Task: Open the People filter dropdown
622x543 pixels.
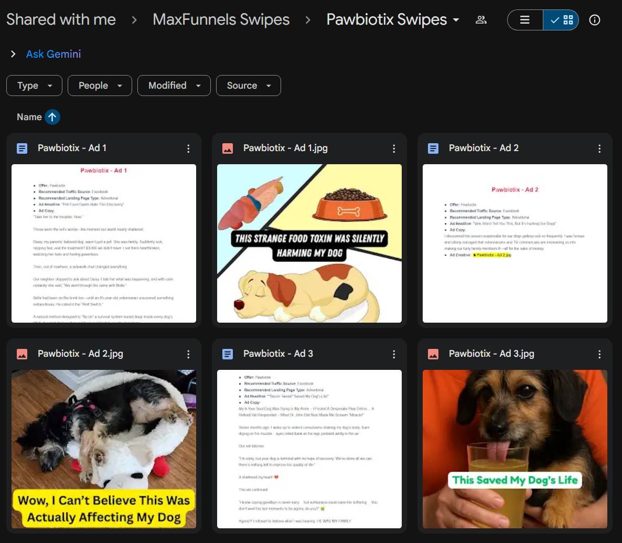Action: click(x=100, y=86)
